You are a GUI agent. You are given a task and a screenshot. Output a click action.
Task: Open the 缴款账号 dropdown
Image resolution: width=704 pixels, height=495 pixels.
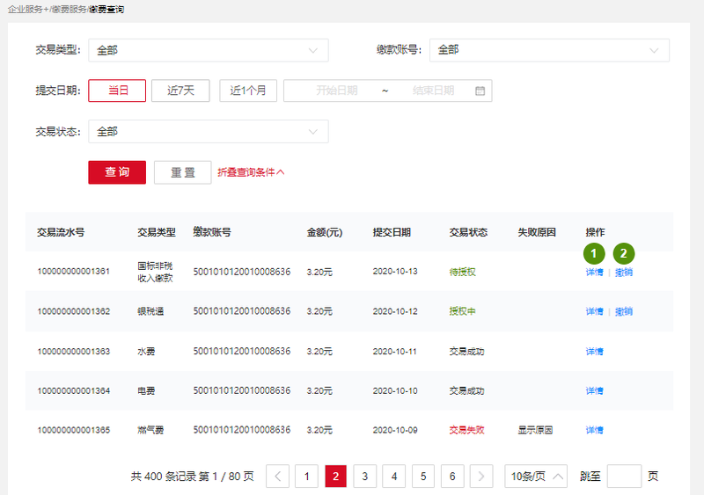[549, 50]
